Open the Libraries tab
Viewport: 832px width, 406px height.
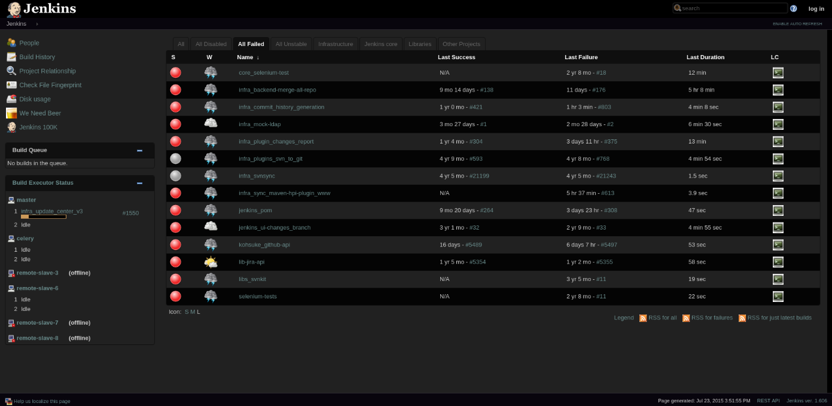[420, 44]
